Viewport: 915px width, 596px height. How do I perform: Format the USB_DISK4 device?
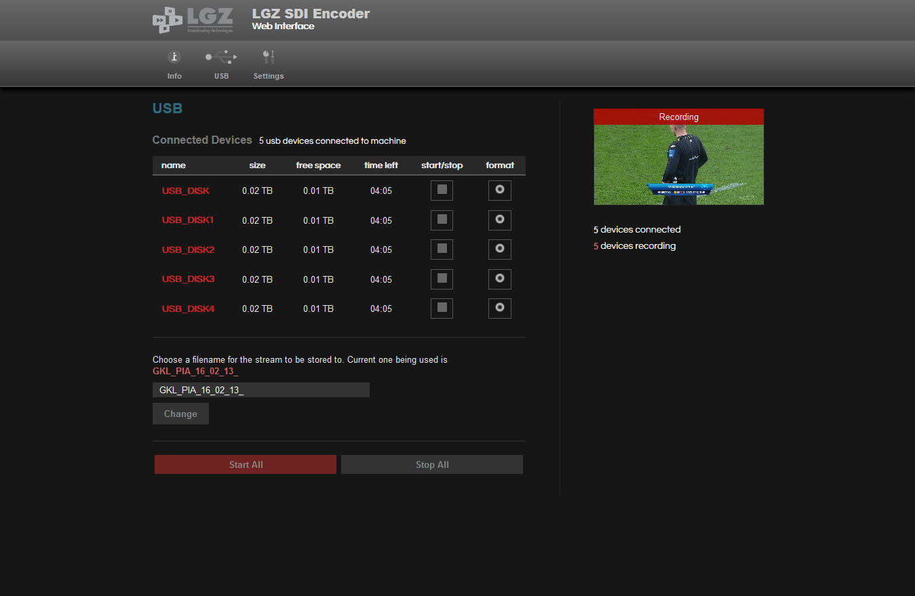500,309
